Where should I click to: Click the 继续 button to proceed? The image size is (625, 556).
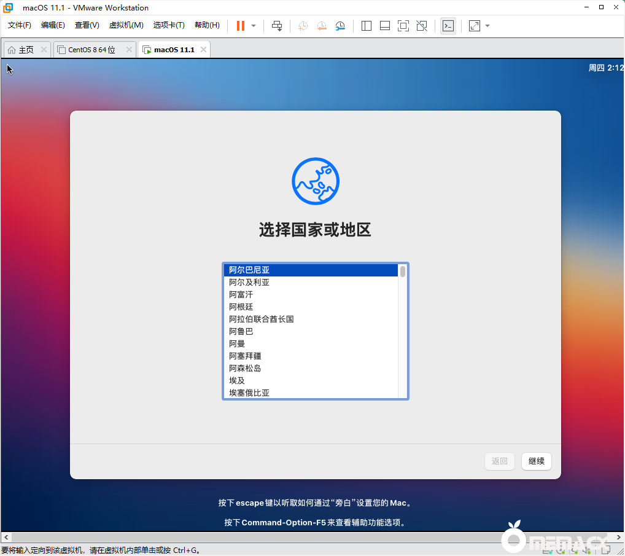pyautogui.click(x=536, y=461)
